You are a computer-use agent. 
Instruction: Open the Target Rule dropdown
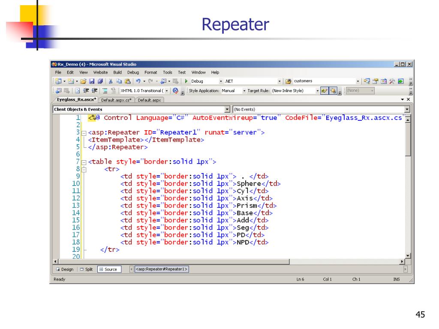point(317,91)
